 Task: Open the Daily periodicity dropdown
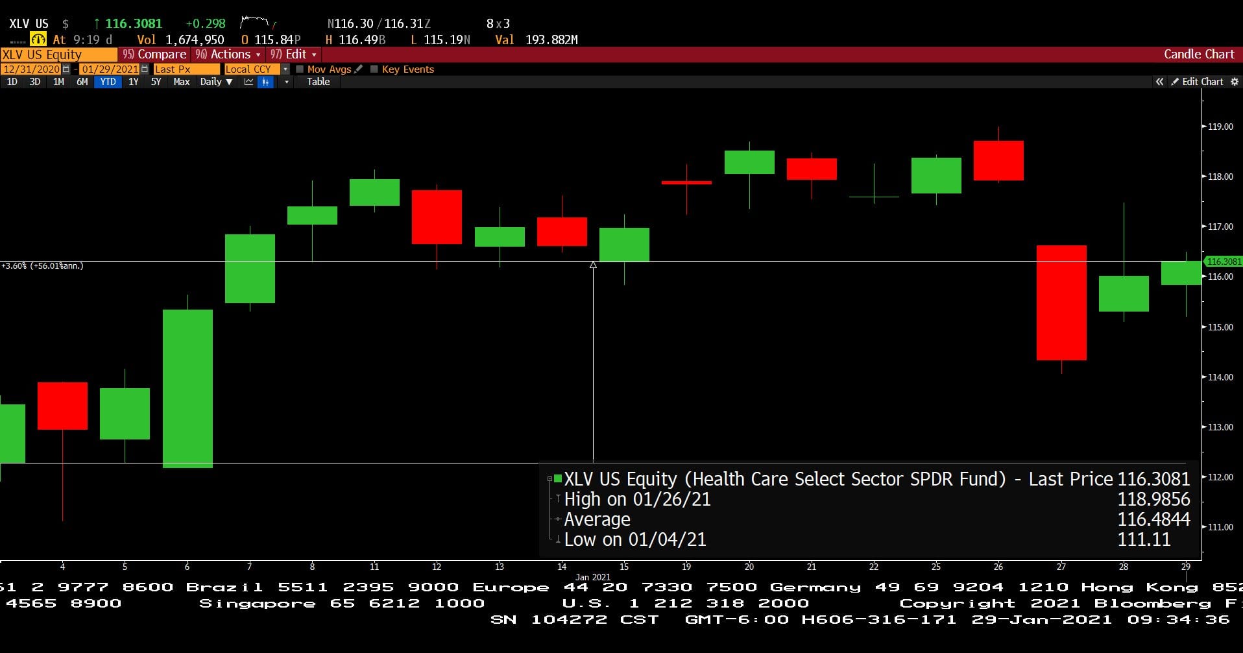pos(216,82)
